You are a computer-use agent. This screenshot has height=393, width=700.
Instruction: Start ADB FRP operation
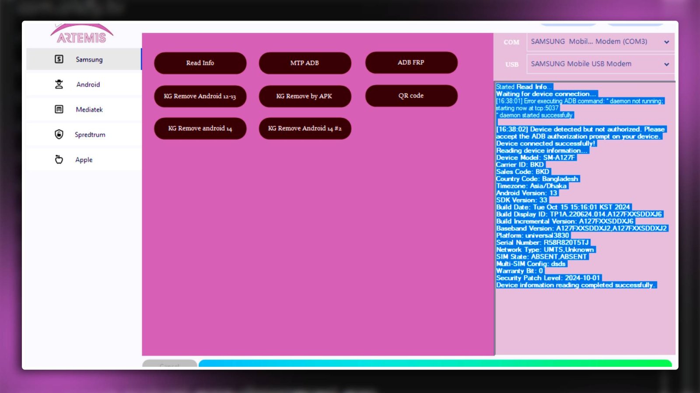411,62
